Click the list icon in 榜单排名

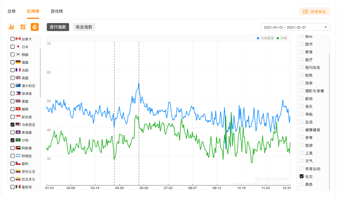(x=305, y=12)
